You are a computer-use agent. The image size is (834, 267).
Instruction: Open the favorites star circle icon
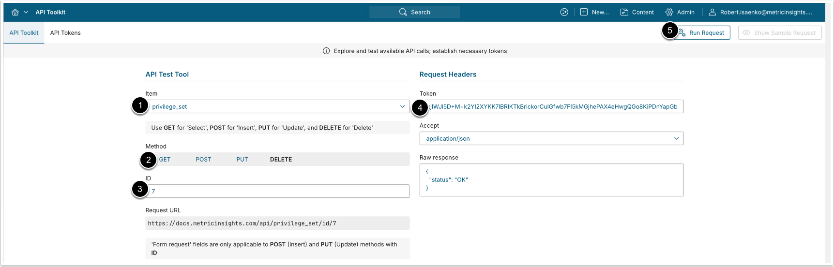[x=564, y=12]
